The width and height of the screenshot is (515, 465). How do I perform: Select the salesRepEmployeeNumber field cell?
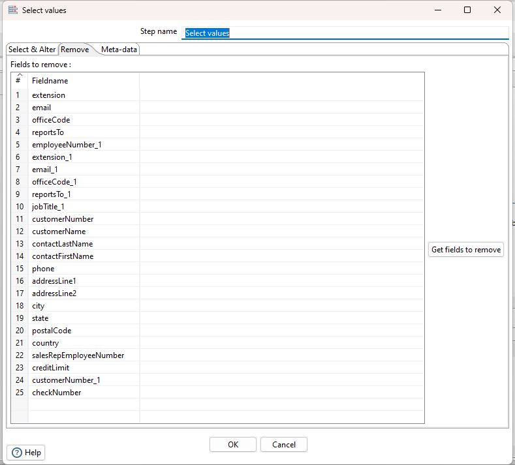click(x=83, y=355)
